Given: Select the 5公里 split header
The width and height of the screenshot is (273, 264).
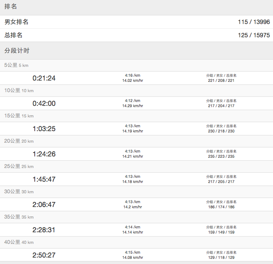Looking at the screenshot, I should click(16, 66).
